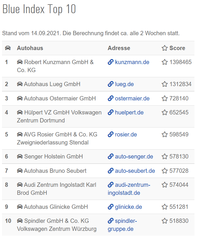199x240 pixels.
Task: Click the chain-link icon beside glinicke.de
Action: click(111, 207)
